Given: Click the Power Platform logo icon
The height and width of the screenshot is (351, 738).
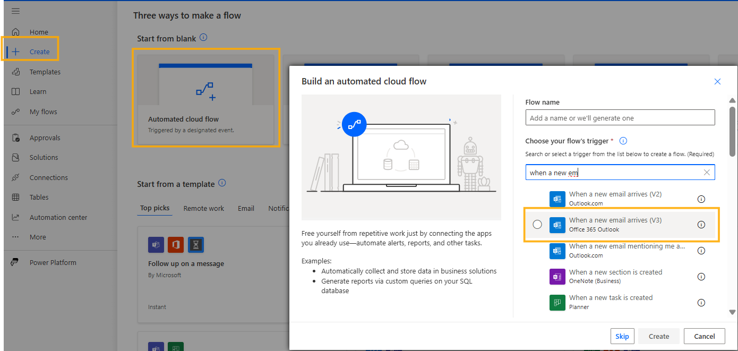Looking at the screenshot, I should [x=16, y=262].
